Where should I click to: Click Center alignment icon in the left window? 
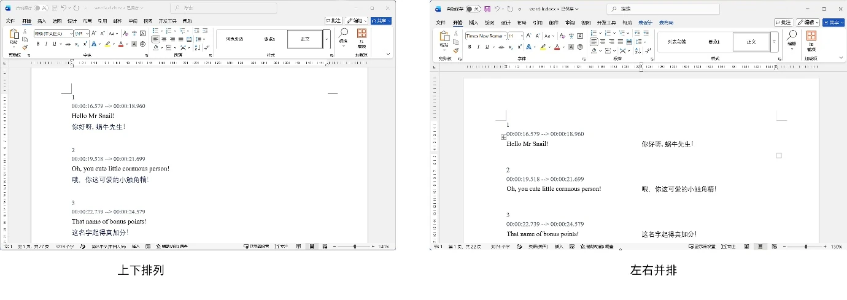click(x=164, y=39)
